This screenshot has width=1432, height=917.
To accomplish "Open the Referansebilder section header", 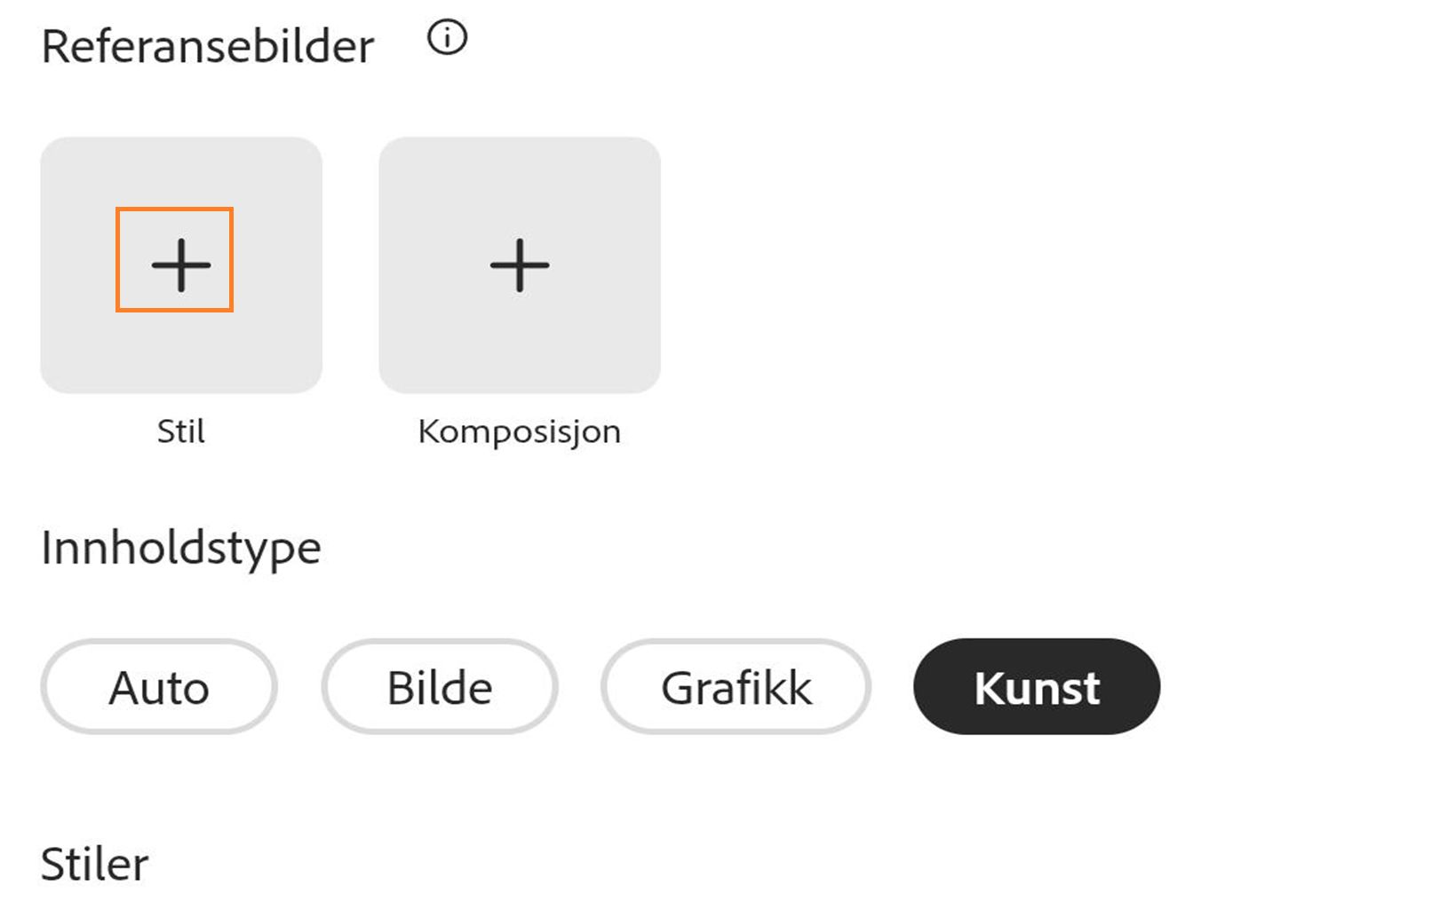I will (208, 45).
